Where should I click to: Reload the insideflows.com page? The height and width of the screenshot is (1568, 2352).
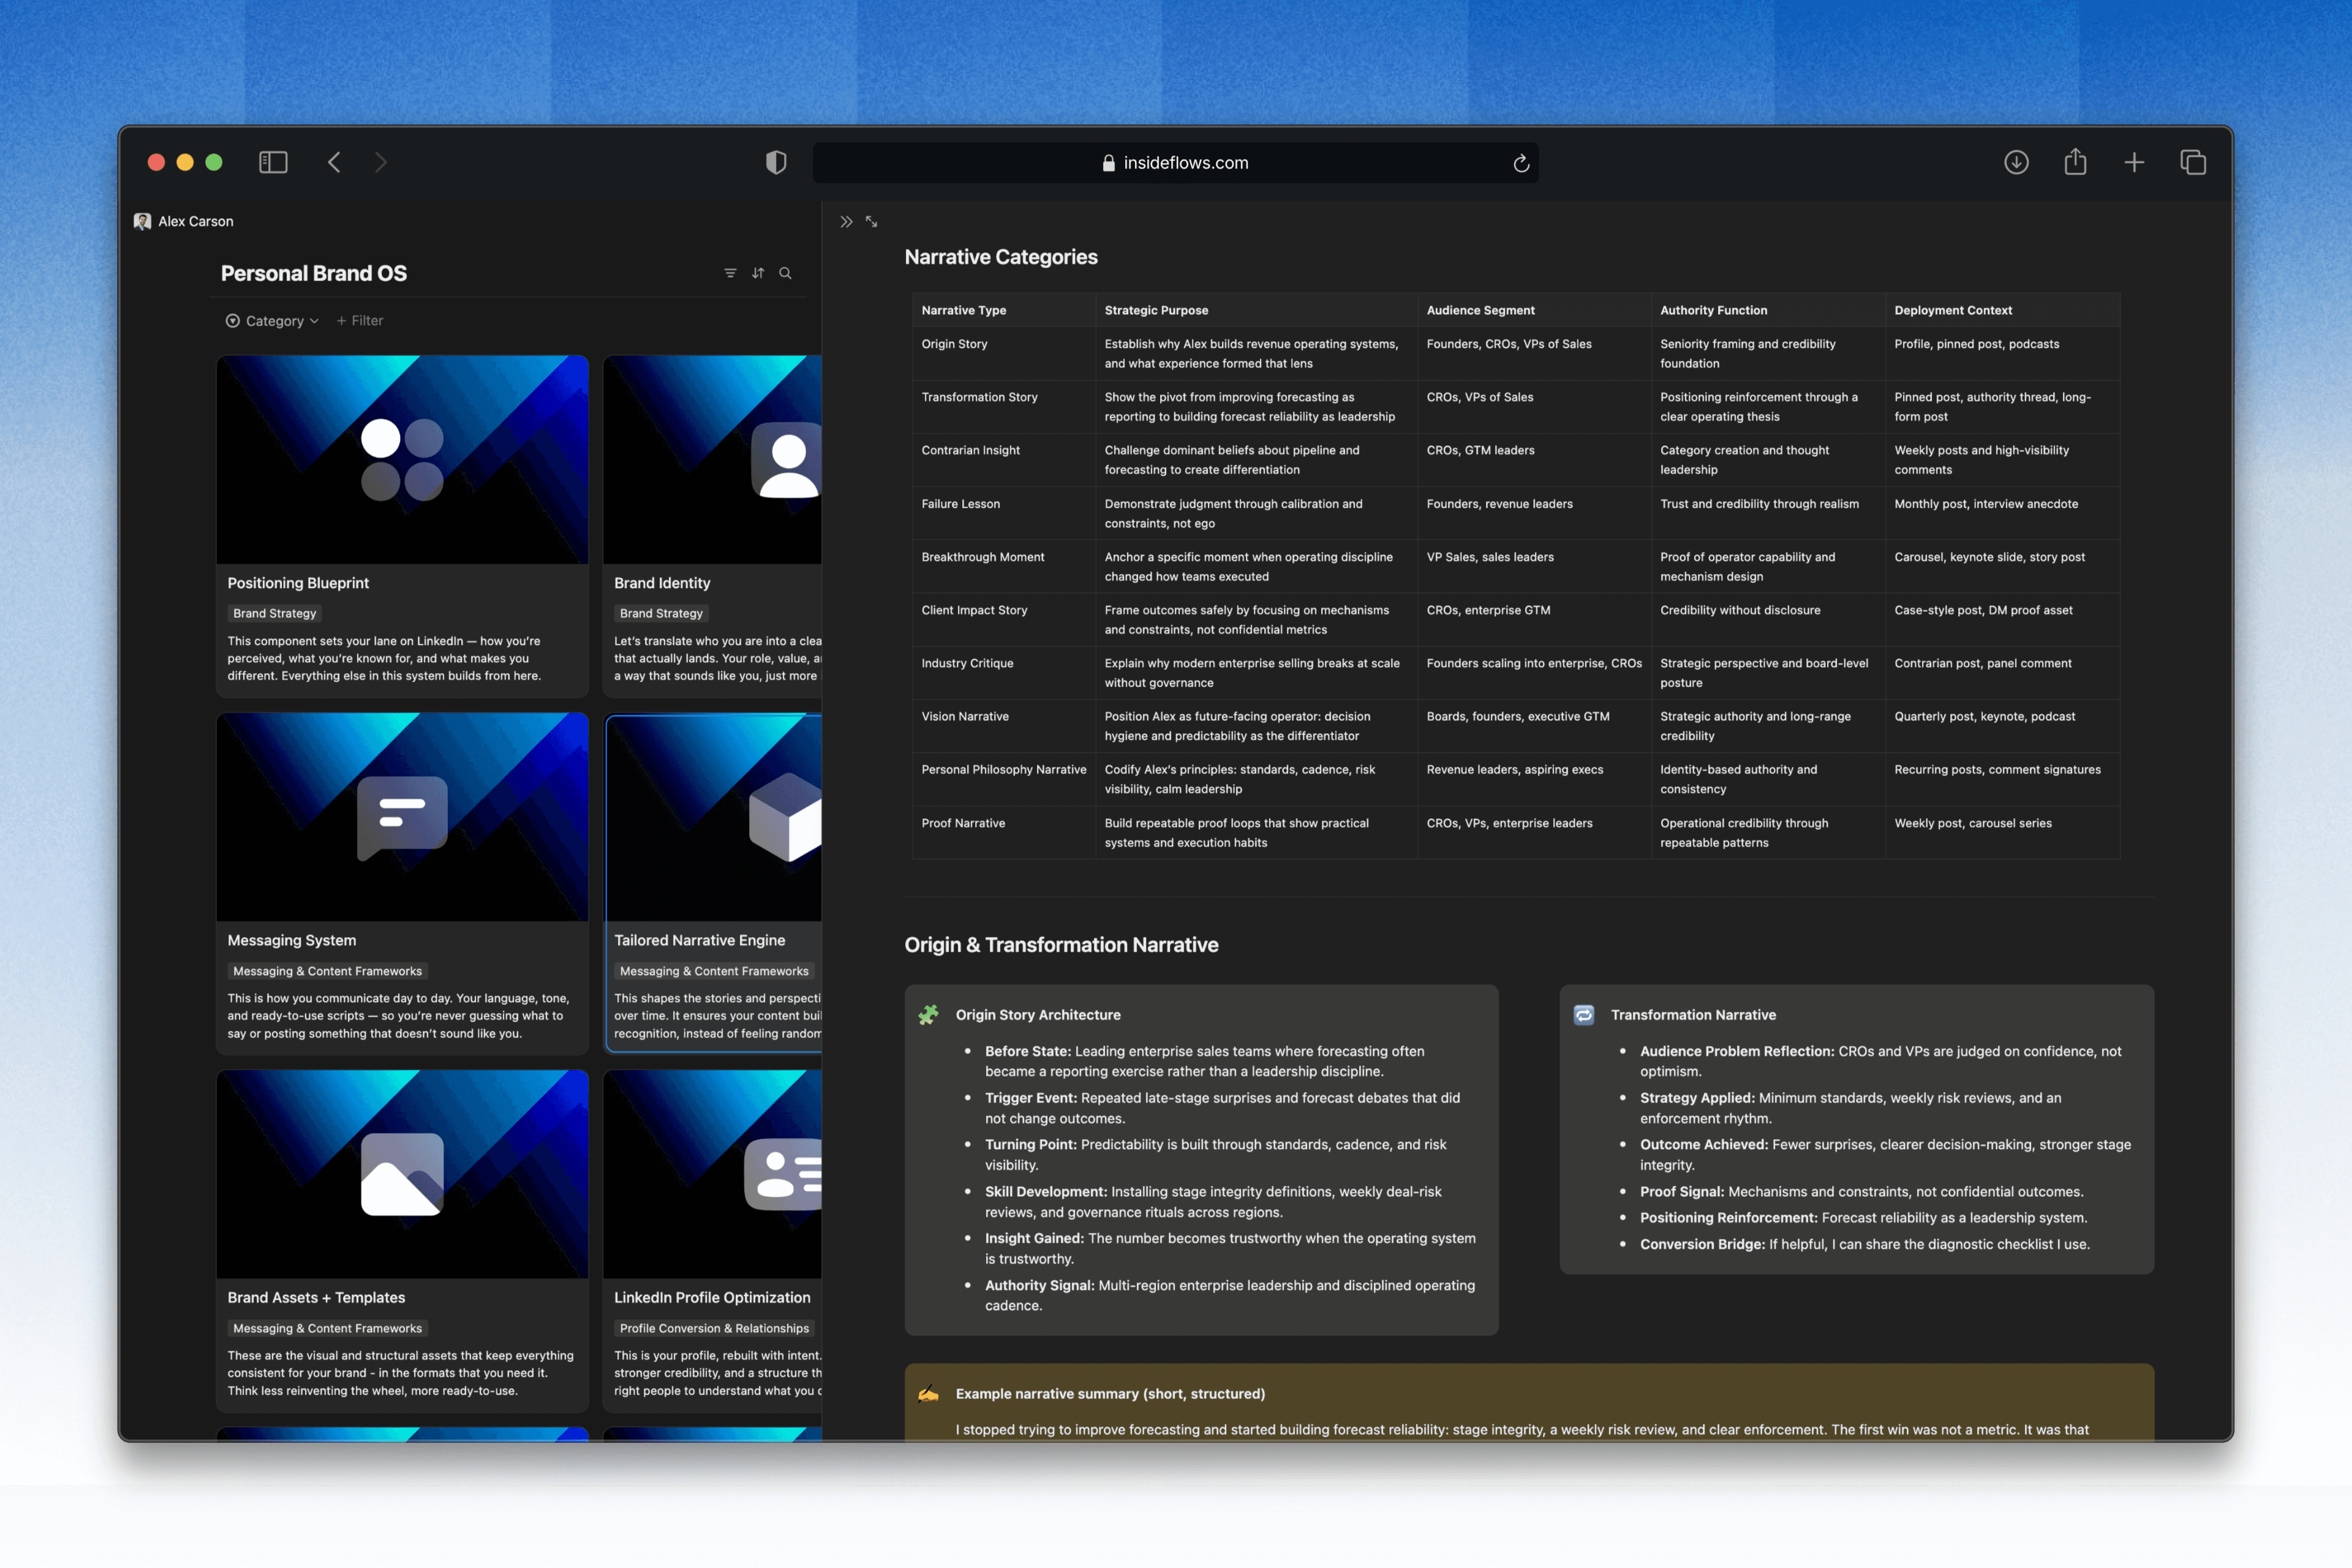(1521, 163)
